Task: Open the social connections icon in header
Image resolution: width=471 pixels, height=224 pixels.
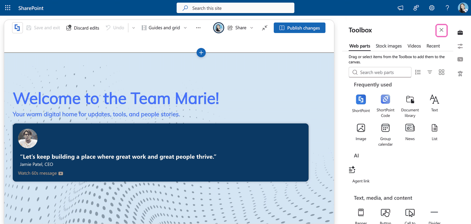Action: (x=416, y=8)
